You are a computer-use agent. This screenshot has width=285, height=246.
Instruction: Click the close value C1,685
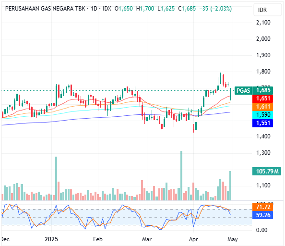[187, 9]
